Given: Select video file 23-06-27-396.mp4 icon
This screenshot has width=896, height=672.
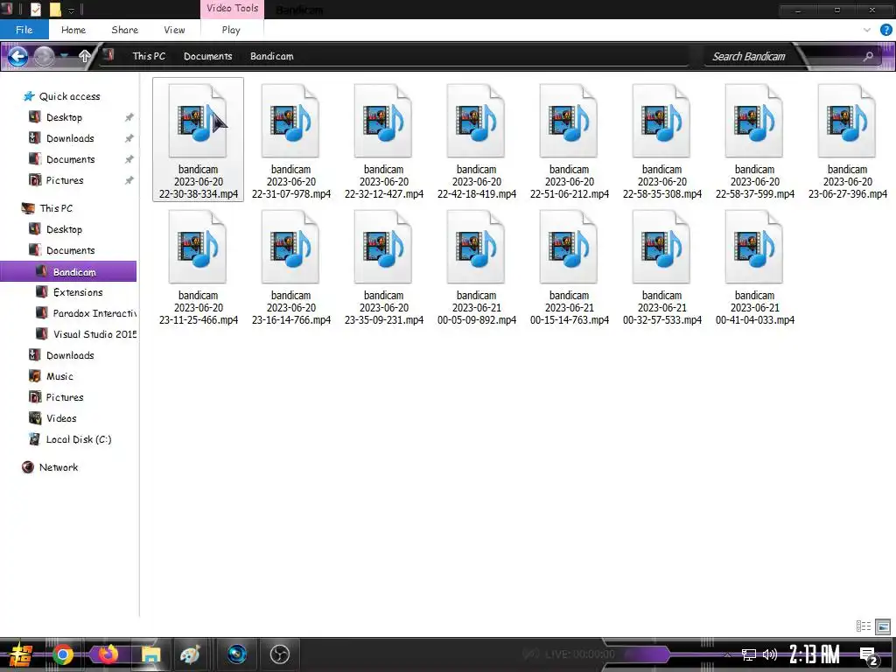Looking at the screenshot, I should click(x=847, y=121).
